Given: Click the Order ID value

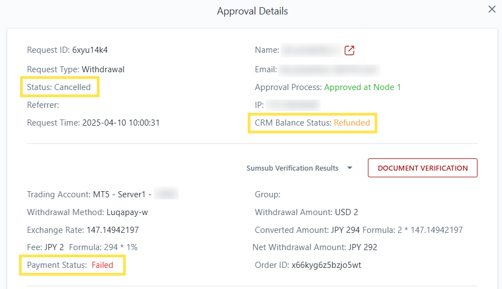Looking at the screenshot, I should click(326, 265).
